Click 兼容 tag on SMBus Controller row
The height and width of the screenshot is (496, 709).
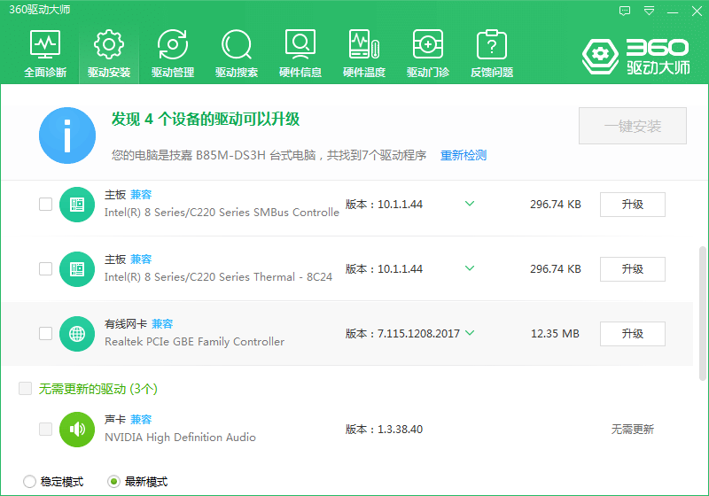141,195
